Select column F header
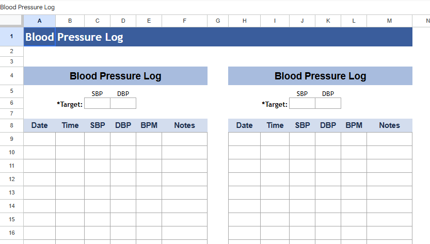This screenshot has height=244, width=430. tap(184, 21)
